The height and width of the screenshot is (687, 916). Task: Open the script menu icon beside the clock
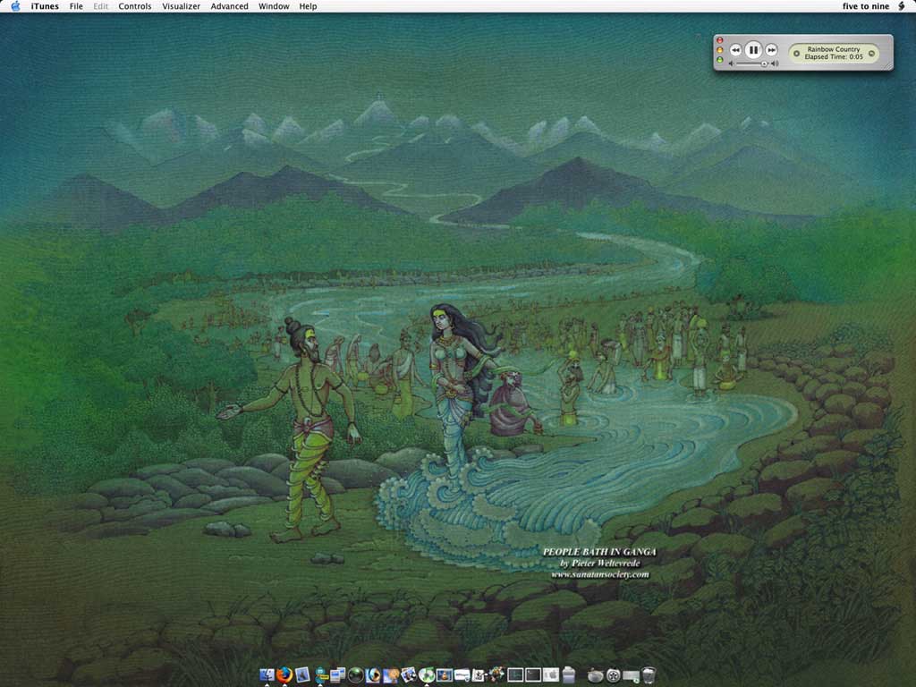click(x=902, y=6)
